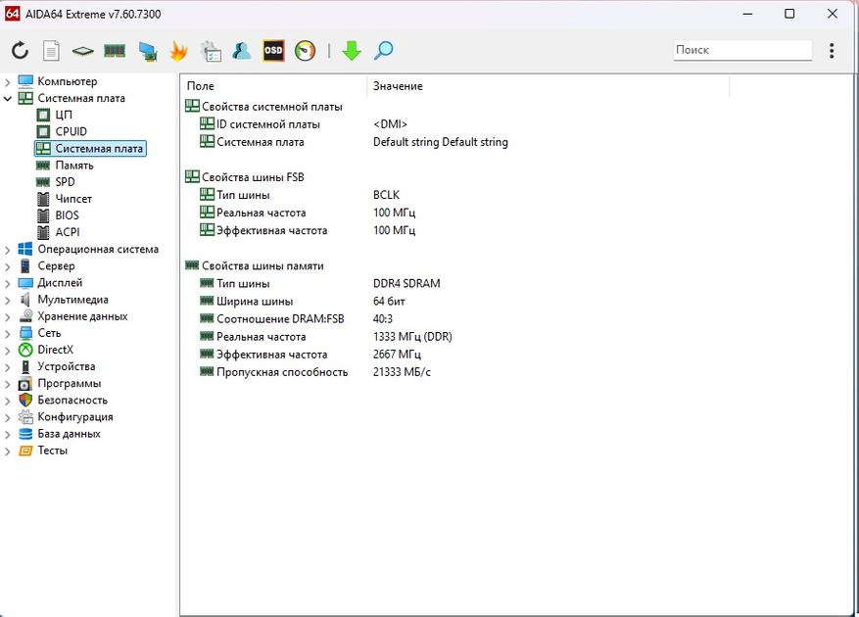
Task: Click the networked computer toolbar icon
Action: [x=147, y=51]
